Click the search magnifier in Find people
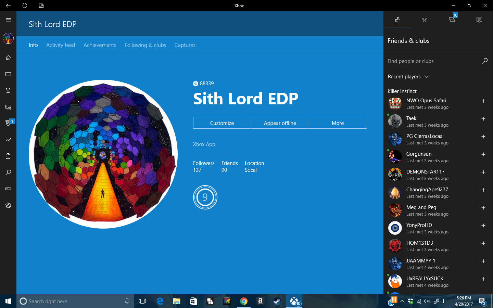Screen dimensions: 493x308 coord(484,61)
